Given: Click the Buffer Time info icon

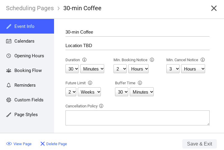Looking at the screenshot, I should 140,83.
